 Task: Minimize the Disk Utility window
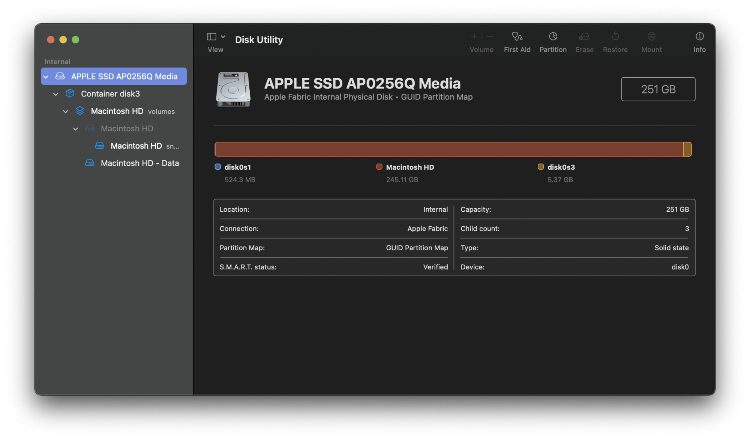[x=63, y=39]
